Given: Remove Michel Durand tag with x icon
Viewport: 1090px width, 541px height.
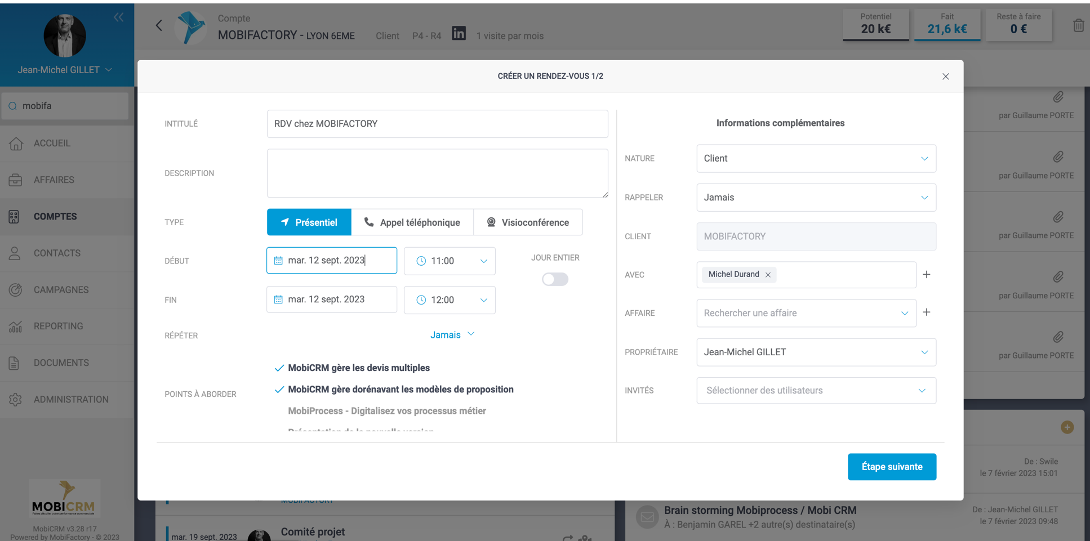Looking at the screenshot, I should [x=768, y=275].
